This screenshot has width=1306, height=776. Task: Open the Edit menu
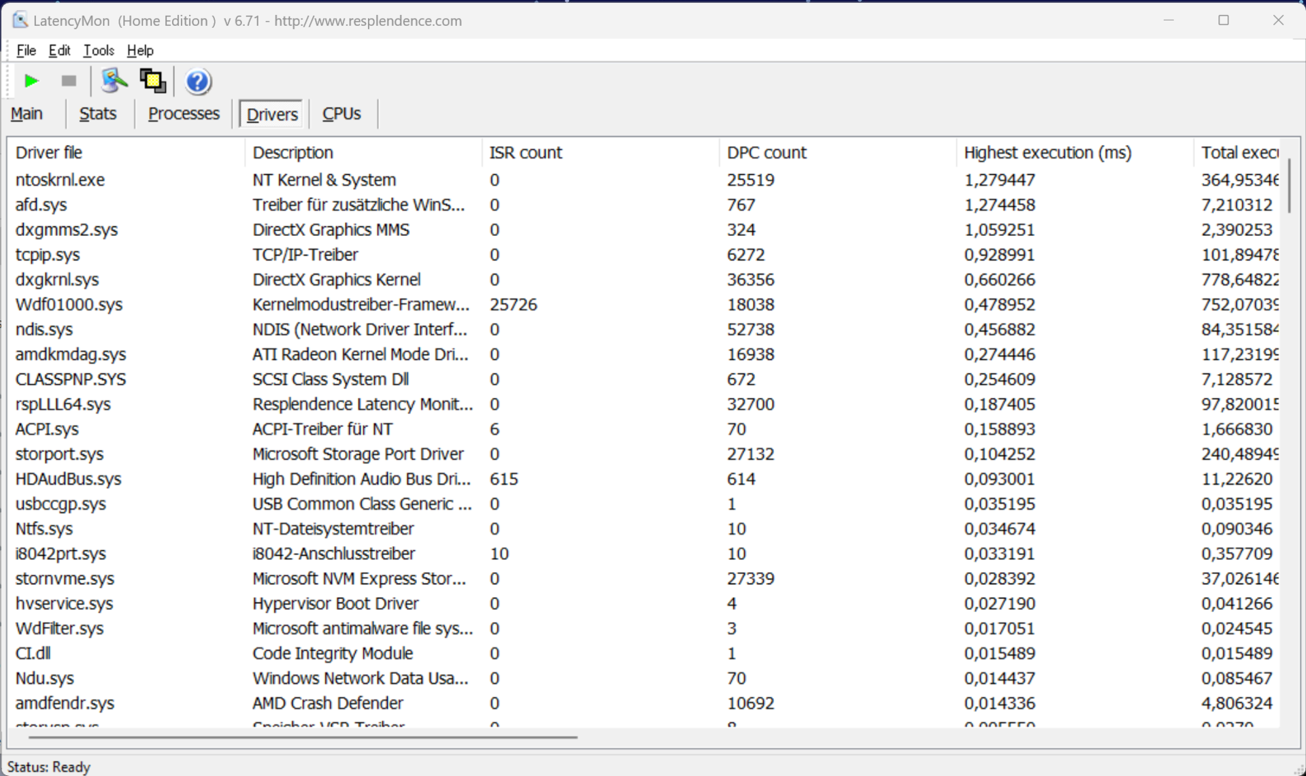pyautogui.click(x=59, y=50)
